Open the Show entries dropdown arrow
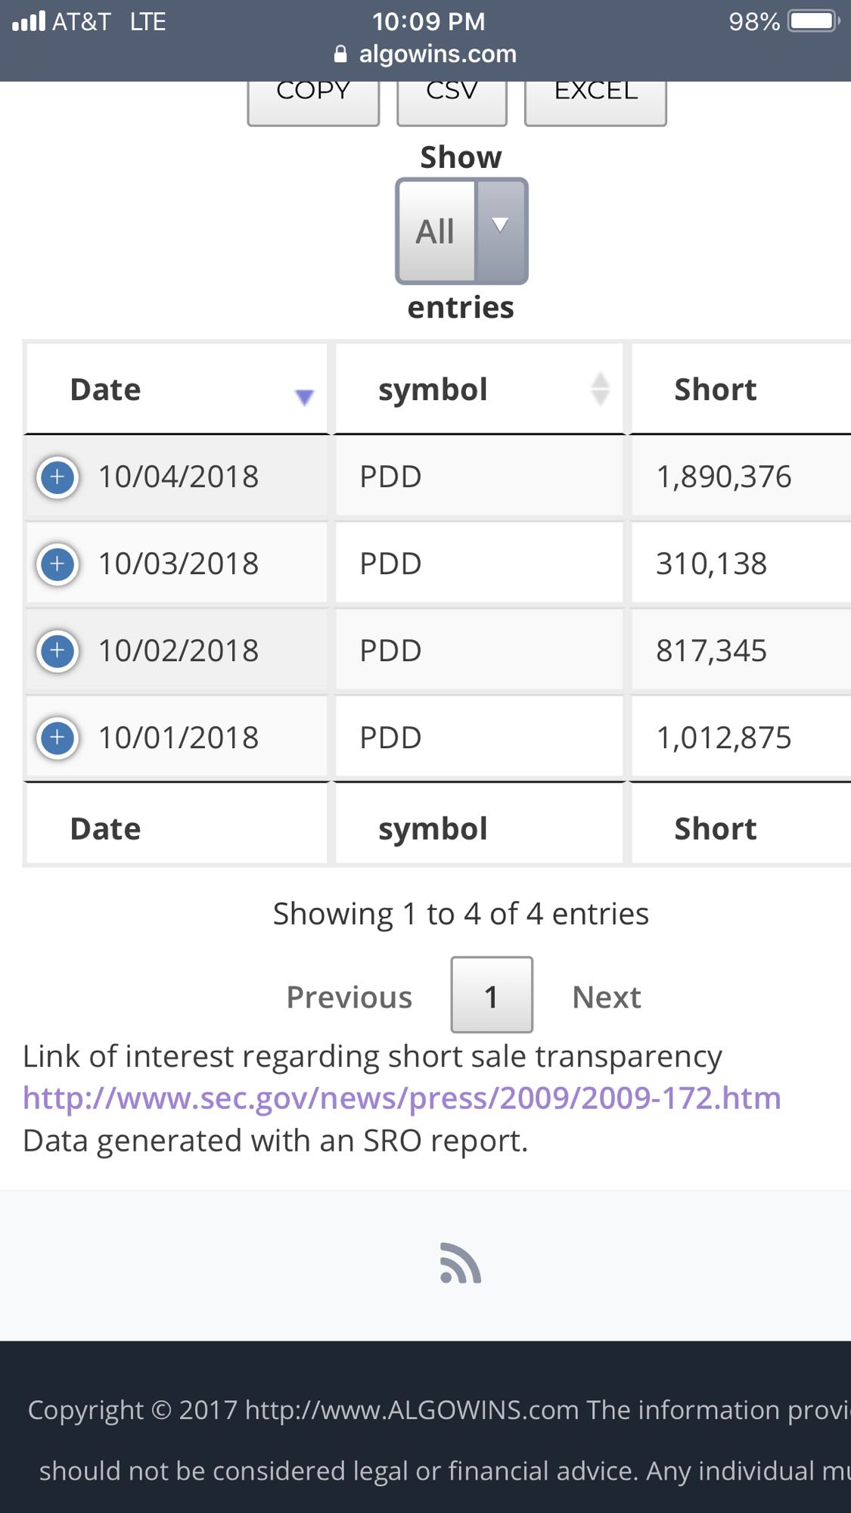Viewport: 851px width, 1513px height. (500, 231)
